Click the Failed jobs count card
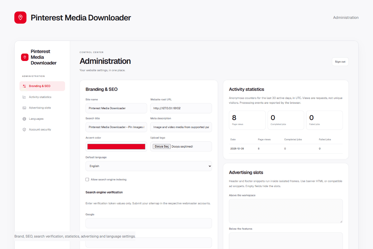Image resolution: width=373 pixels, height=249 pixels. click(324, 120)
